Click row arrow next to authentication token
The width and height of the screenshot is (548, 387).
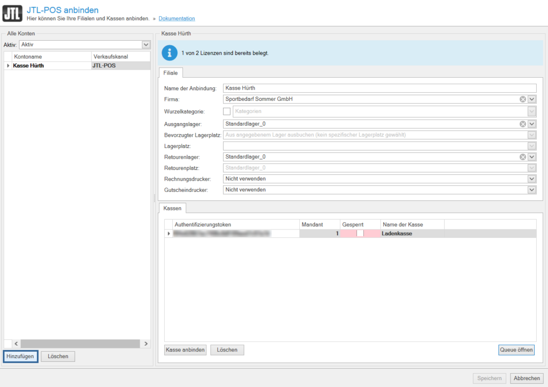tap(169, 234)
